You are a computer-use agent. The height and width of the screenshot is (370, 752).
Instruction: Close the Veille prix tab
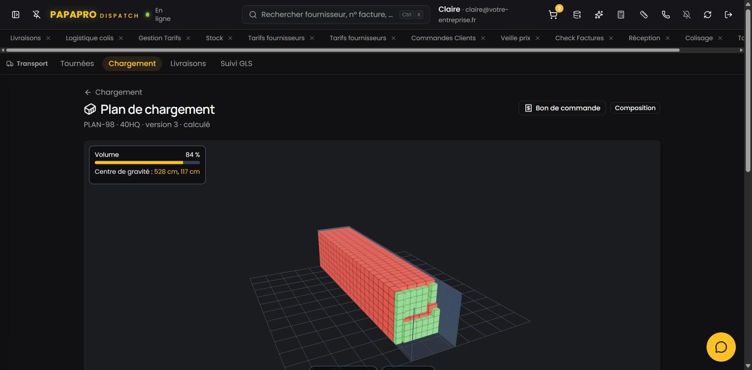(537, 38)
